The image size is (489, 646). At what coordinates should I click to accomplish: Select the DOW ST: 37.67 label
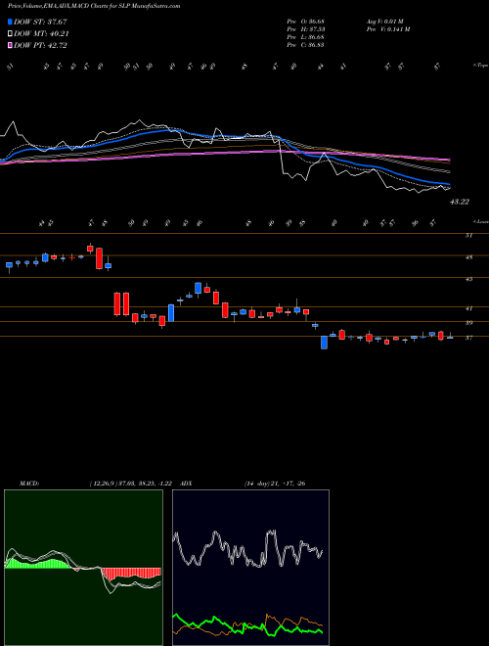click(40, 22)
